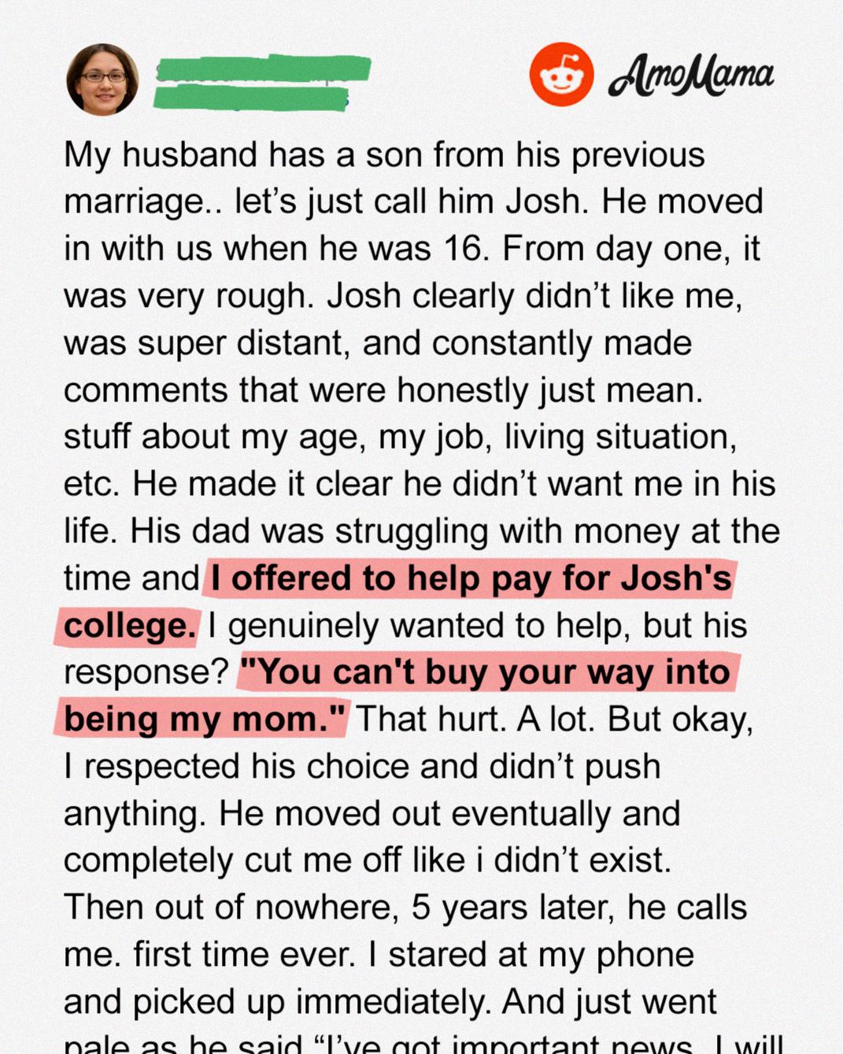843x1054 pixels.
Task: Click the line "comments that were honestly just mean."
Action: 383,390
